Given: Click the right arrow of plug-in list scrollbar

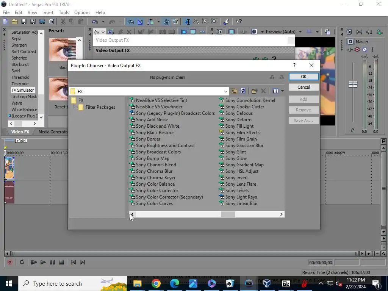Looking at the screenshot, I should coord(282,214).
